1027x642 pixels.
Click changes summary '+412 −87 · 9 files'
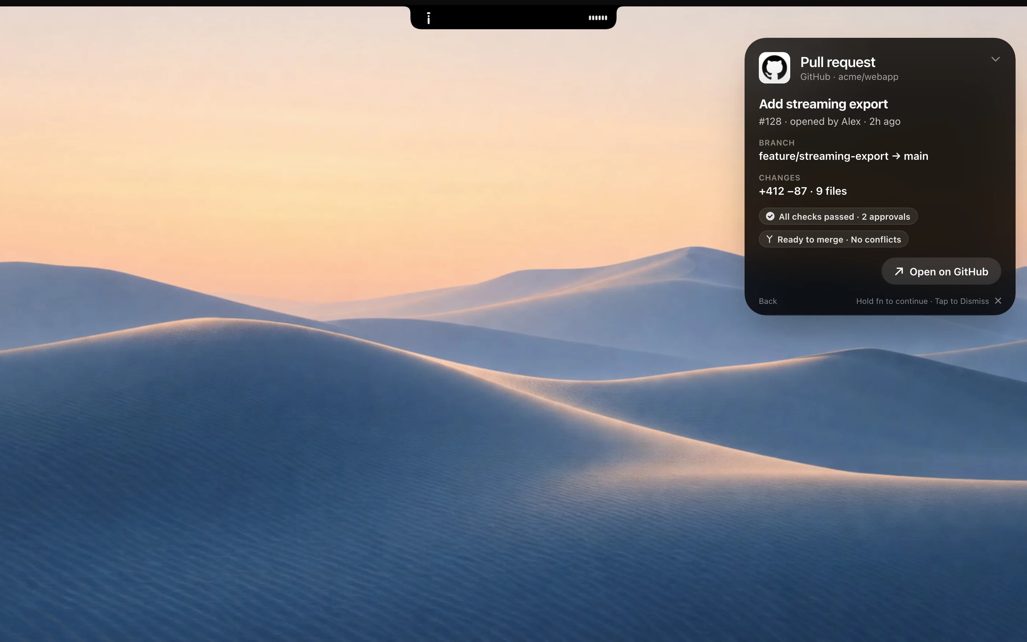(802, 191)
